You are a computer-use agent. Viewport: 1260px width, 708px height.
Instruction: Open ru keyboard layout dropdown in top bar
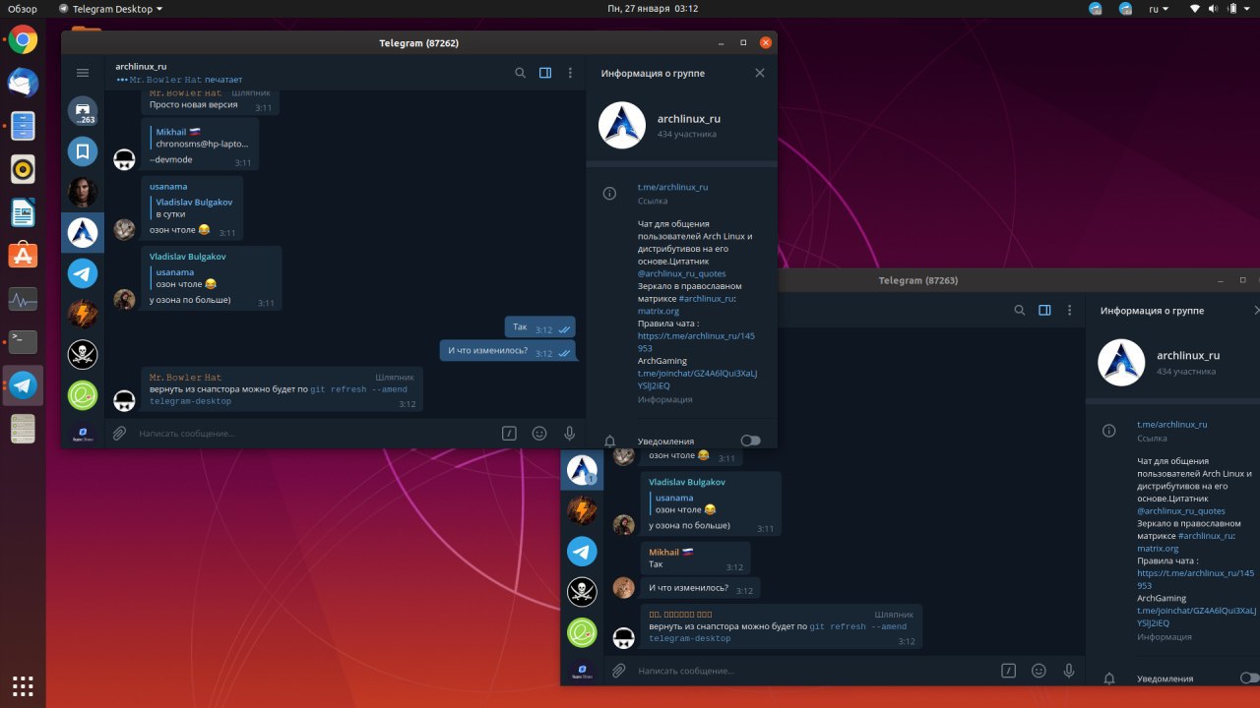1158,9
